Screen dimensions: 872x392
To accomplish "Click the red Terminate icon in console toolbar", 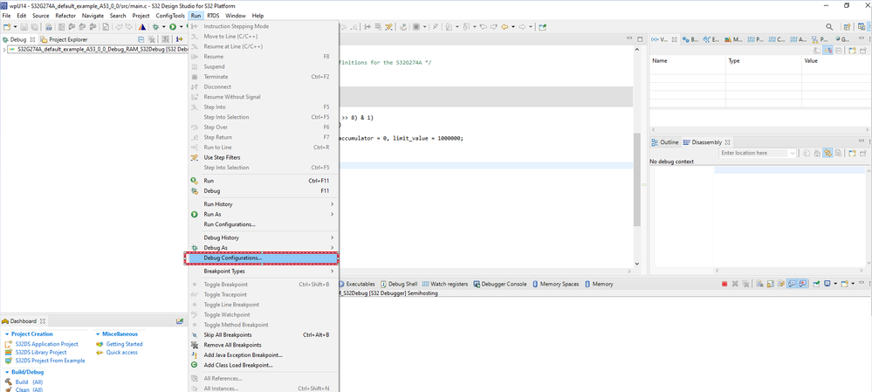I will pos(724,284).
